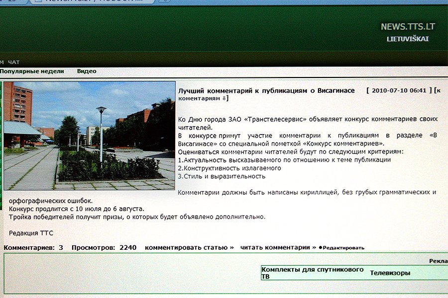Click the city street photo in the article
This screenshot has height=298, width=448.
coord(89,137)
